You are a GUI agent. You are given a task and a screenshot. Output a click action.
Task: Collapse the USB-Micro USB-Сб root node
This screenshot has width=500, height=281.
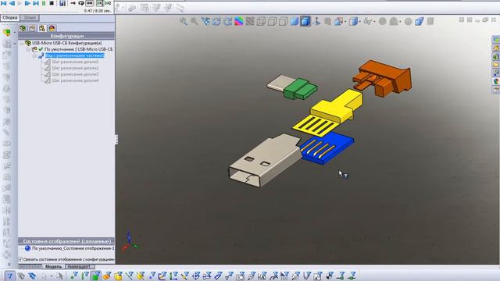pos(21,43)
